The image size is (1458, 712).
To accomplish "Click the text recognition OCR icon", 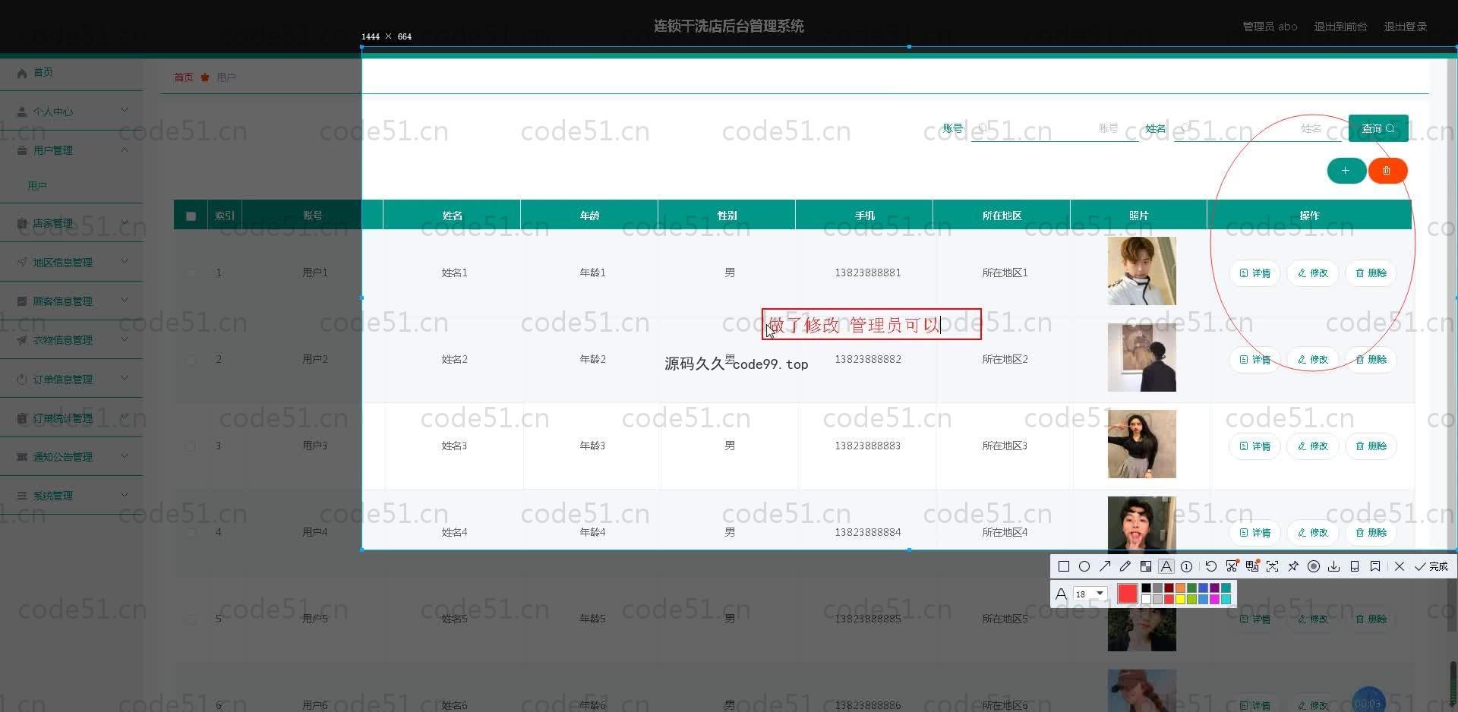I will coord(1273,566).
